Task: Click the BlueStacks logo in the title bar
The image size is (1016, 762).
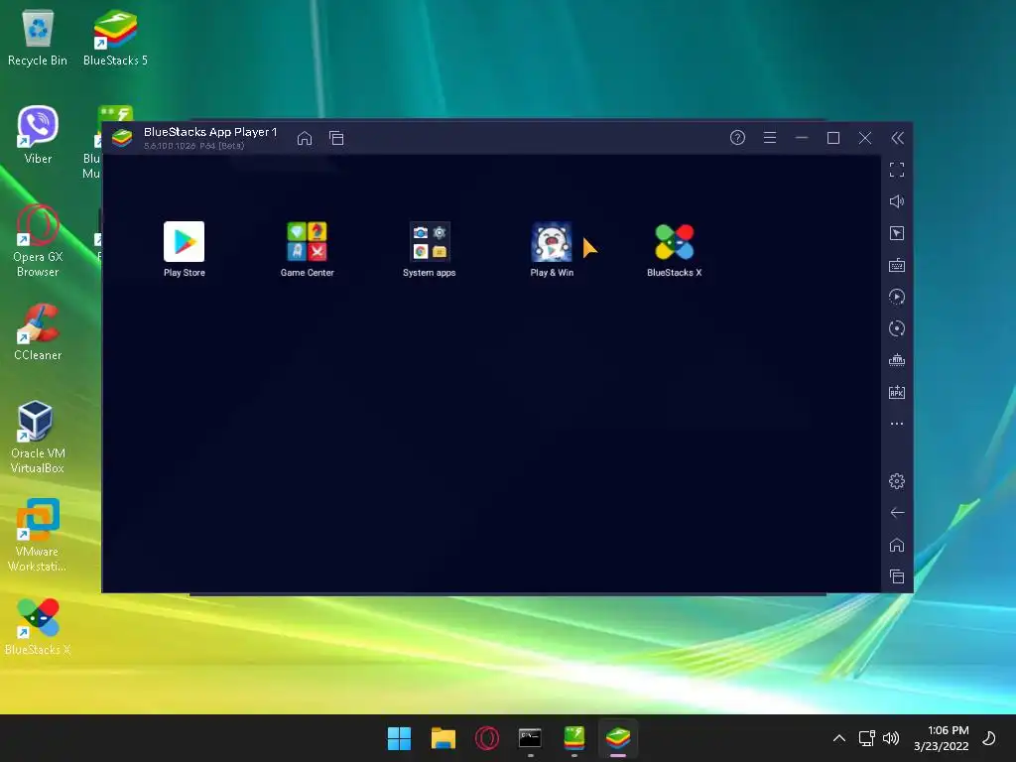Action: [x=122, y=138]
